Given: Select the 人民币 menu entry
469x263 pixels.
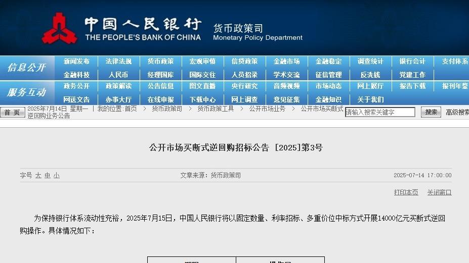Looking at the screenshot, I should (x=118, y=75).
